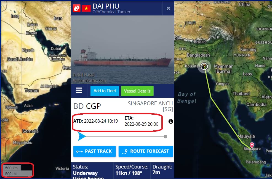The width and height of the screenshot is (272, 179).
Task: Open Vessel Details
Action: 137,91
